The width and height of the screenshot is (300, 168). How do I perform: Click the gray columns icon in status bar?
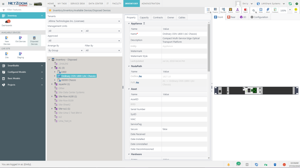coord(247,165)
